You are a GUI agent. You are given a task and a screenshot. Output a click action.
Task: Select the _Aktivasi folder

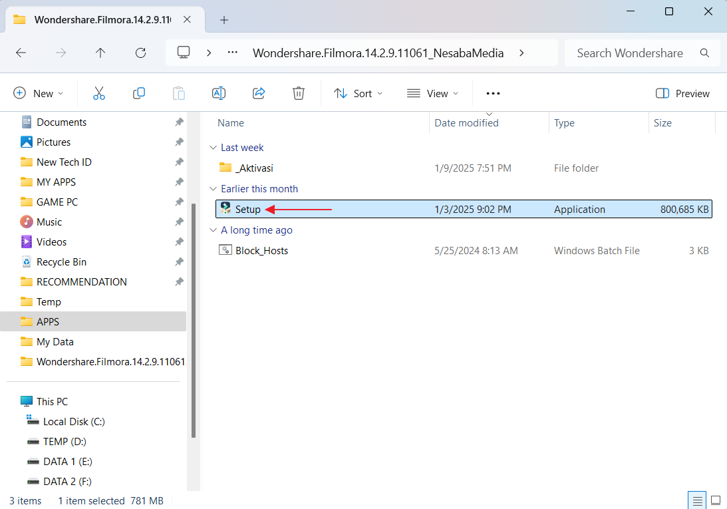[x=254, y=168]
